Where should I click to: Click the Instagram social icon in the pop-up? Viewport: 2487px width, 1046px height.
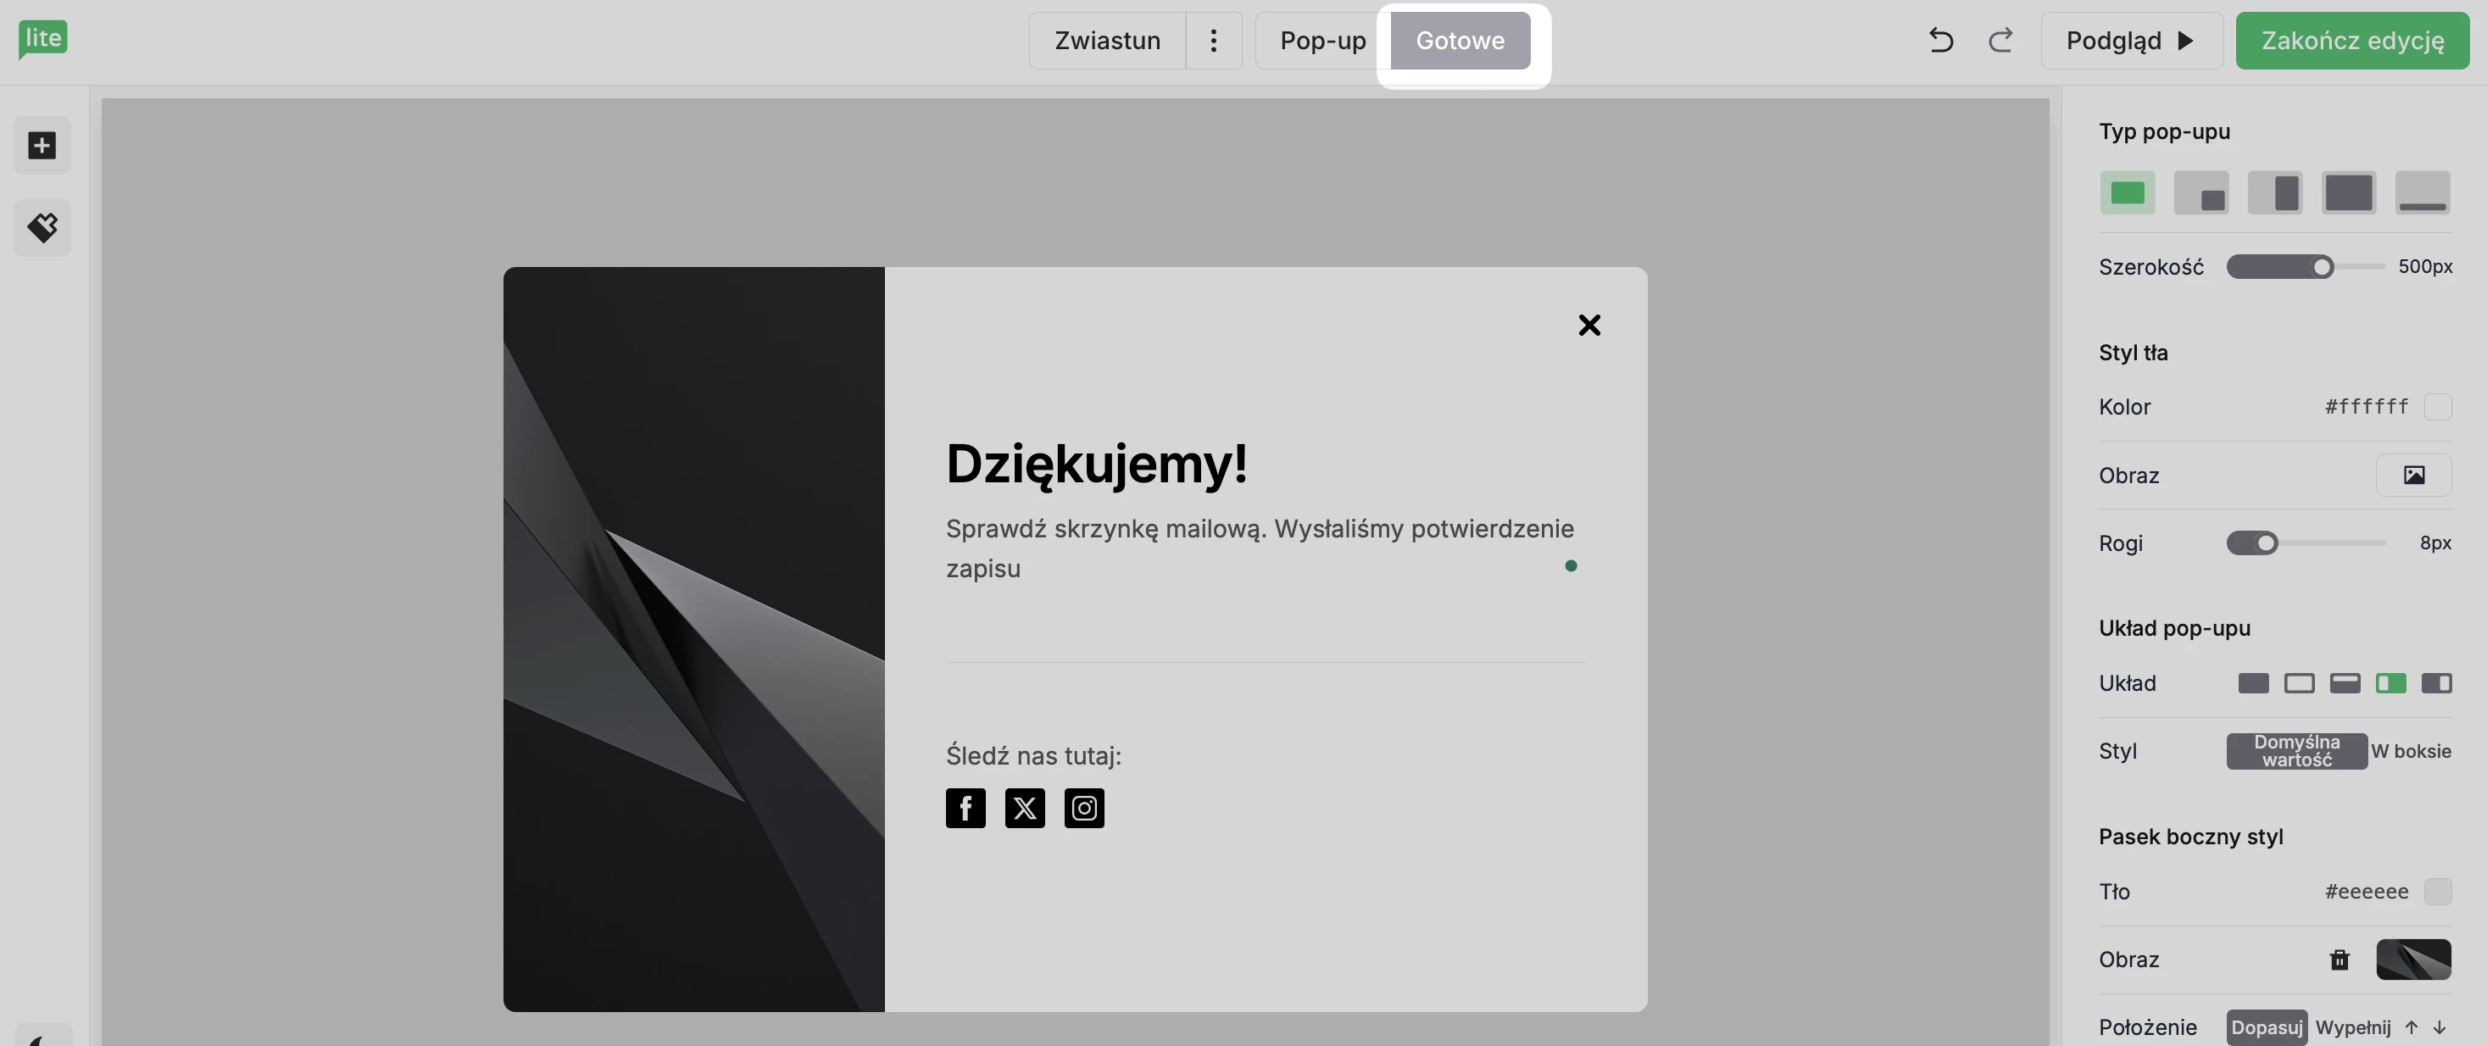(1084, 809)
